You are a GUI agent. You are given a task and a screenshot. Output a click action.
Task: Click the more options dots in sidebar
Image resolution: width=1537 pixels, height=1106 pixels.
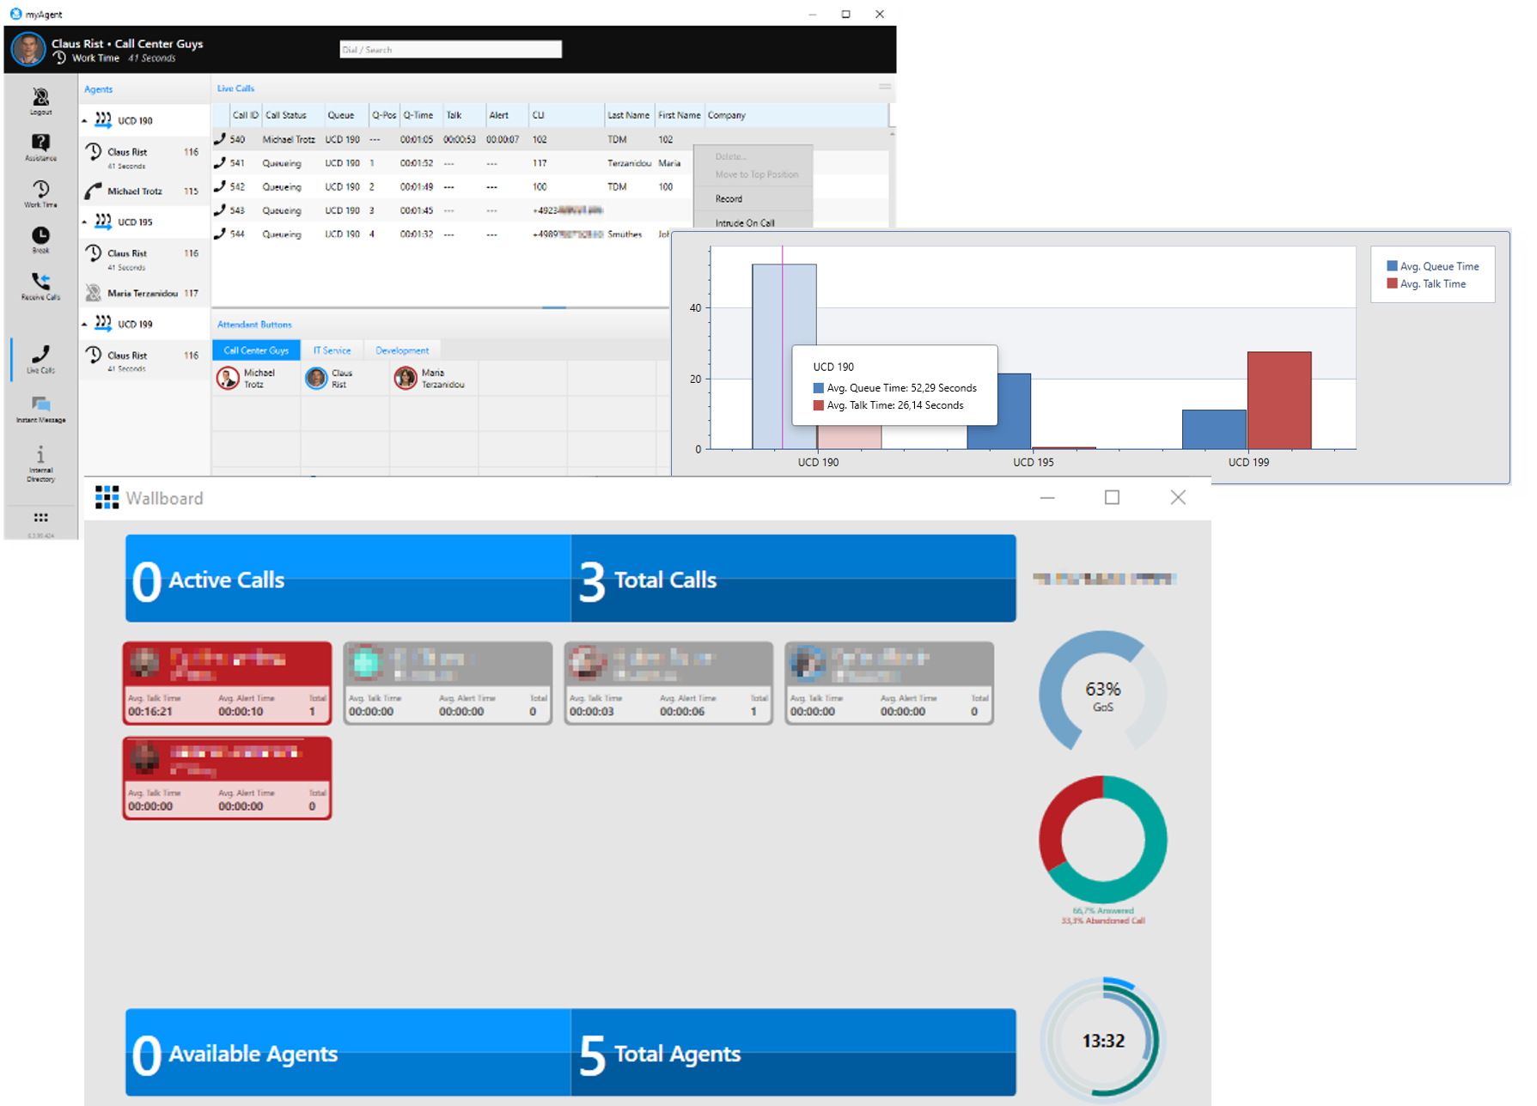click(40, 518)
